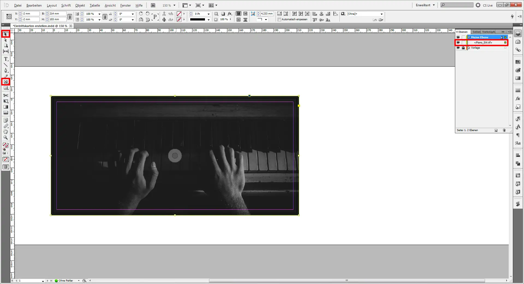Switch to the Seiten tab

pos(476,32)
